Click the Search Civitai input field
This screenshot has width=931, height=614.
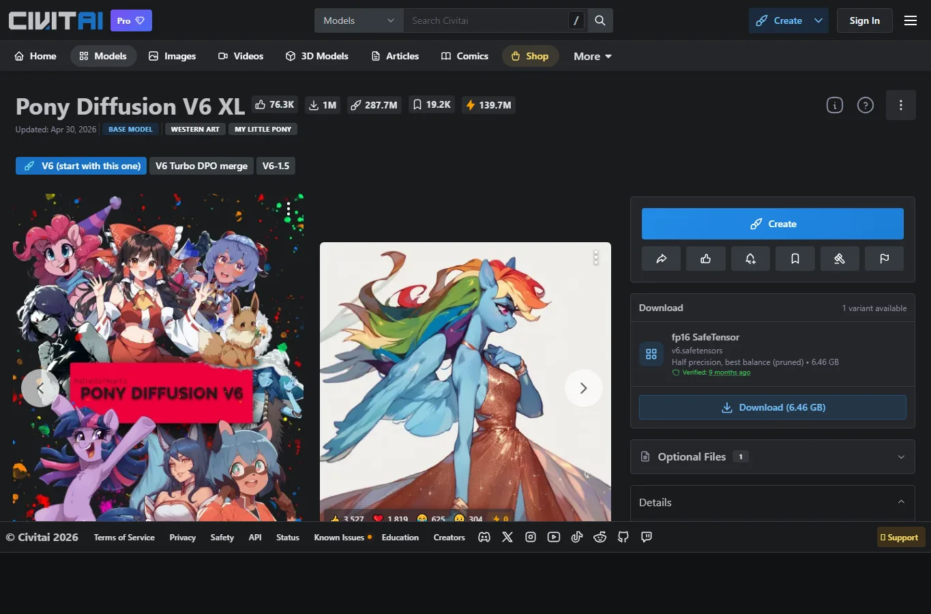(486, 20)
